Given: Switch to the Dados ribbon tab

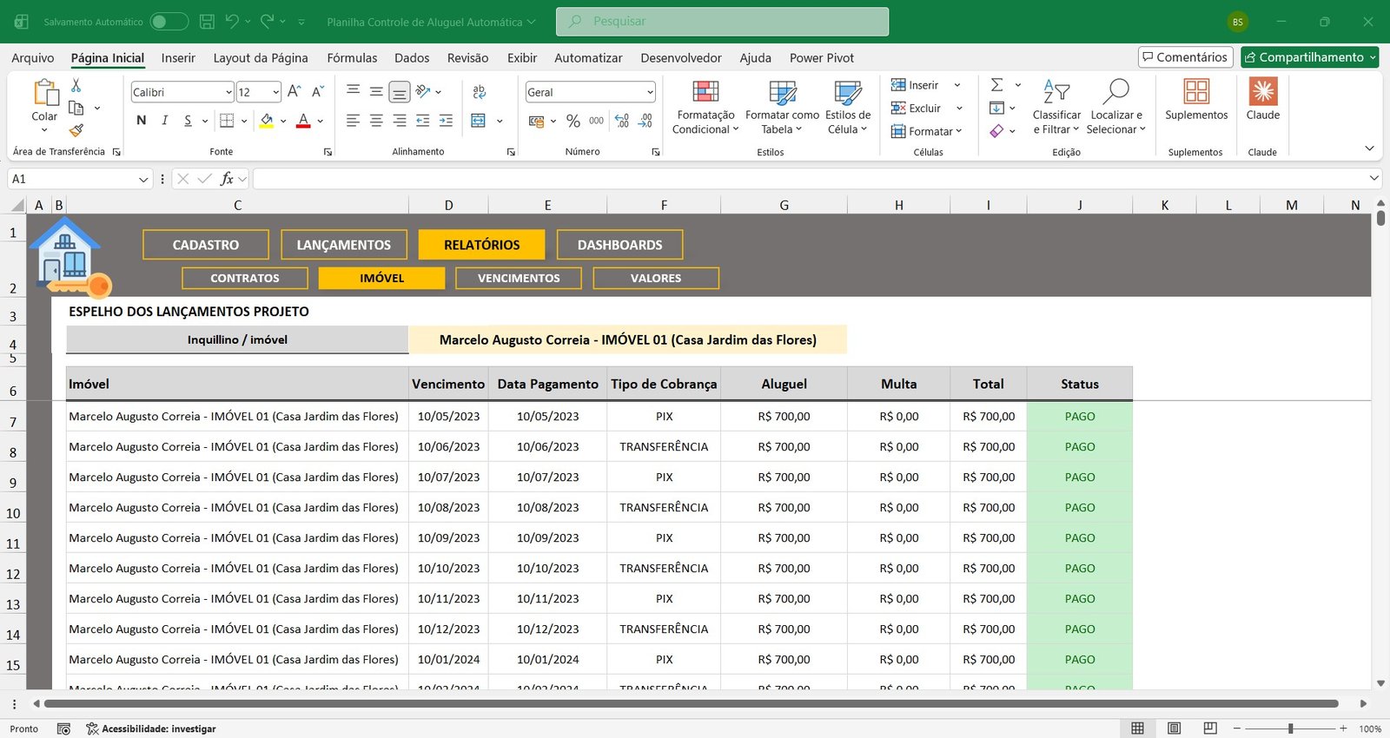Looking at the screenshot, I should [x=412, y=57].
